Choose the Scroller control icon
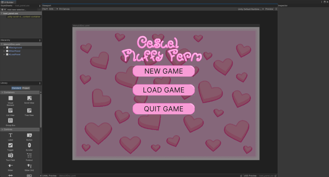This screenshot has width=329, height=177. point(29,145)
